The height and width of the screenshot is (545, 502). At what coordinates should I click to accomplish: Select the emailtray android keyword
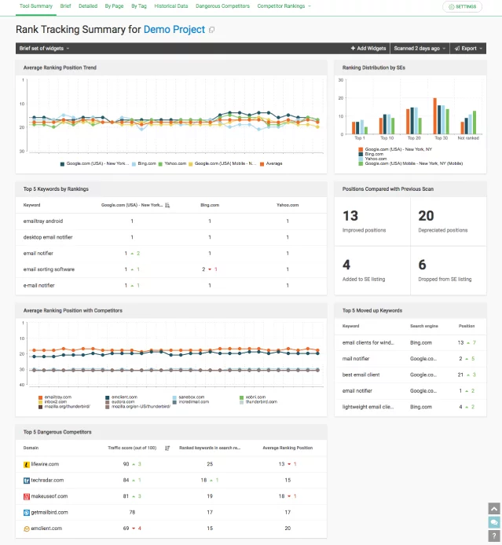tap(43, 221)
